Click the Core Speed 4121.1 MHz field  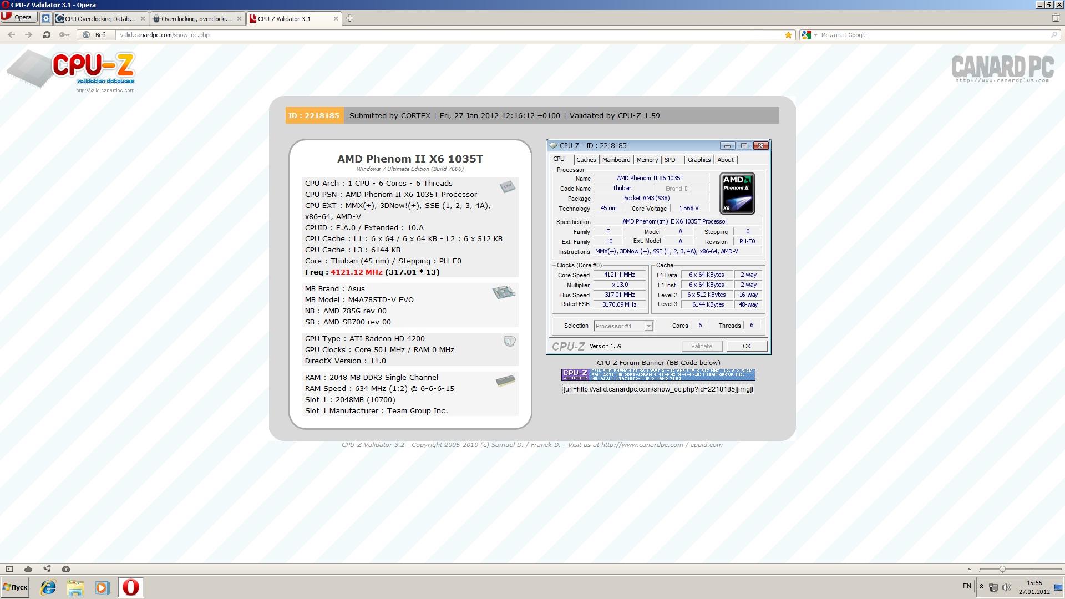pyautogui.click(x=620, y=275)
